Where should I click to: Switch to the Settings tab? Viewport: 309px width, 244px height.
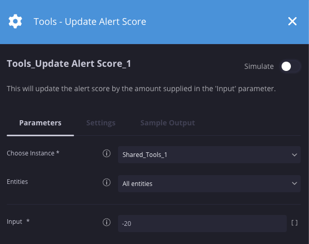[x=101, y=123]
